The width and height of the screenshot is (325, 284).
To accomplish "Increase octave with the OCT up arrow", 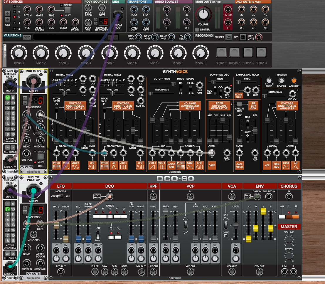I will 7,14.
